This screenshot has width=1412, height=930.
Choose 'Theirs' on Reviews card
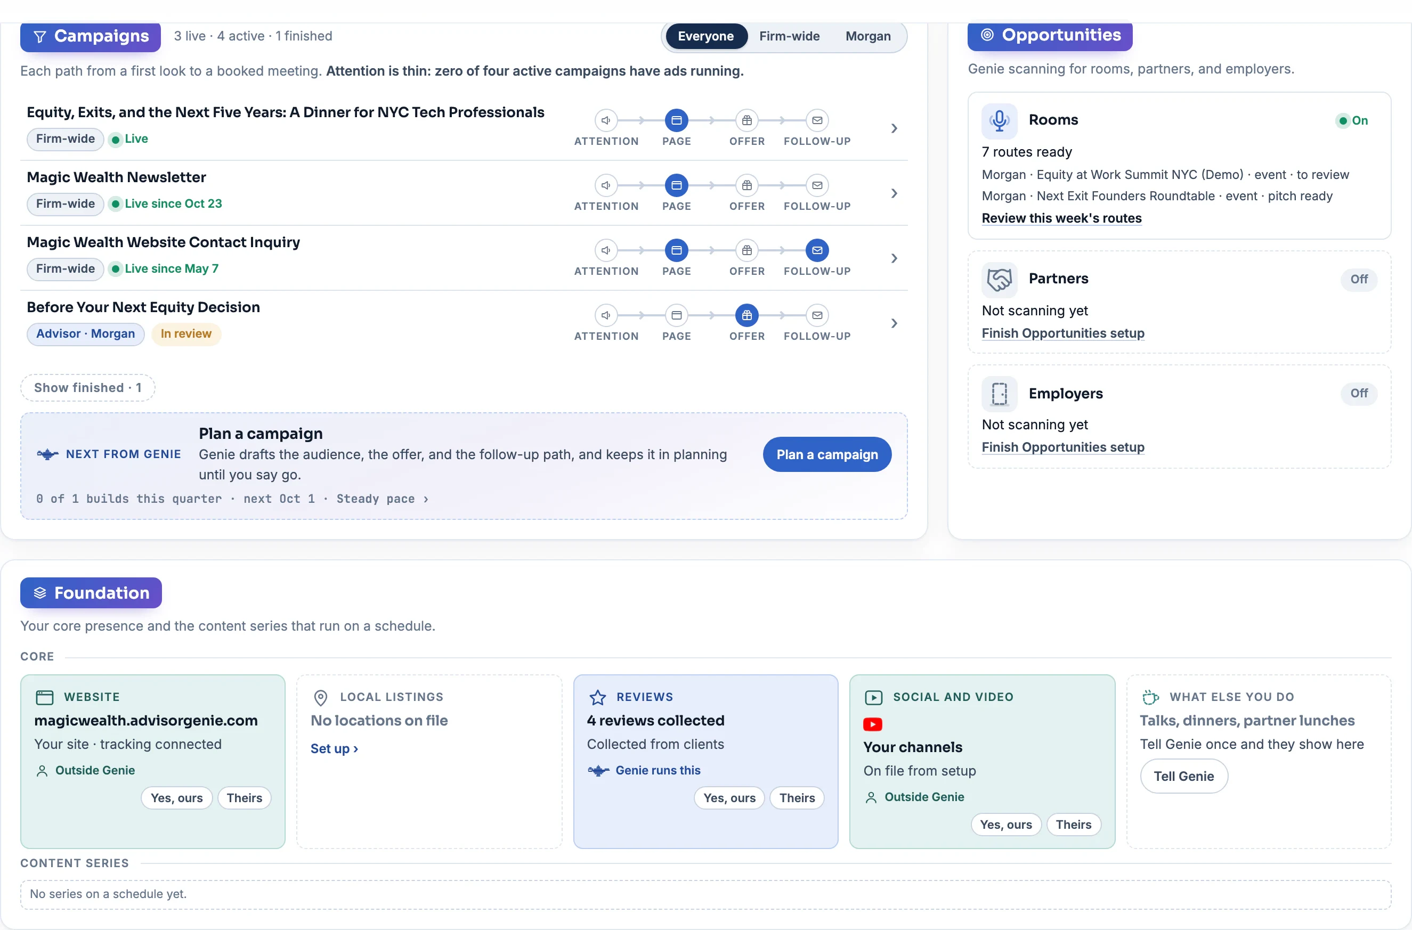(x=797, y=798)
